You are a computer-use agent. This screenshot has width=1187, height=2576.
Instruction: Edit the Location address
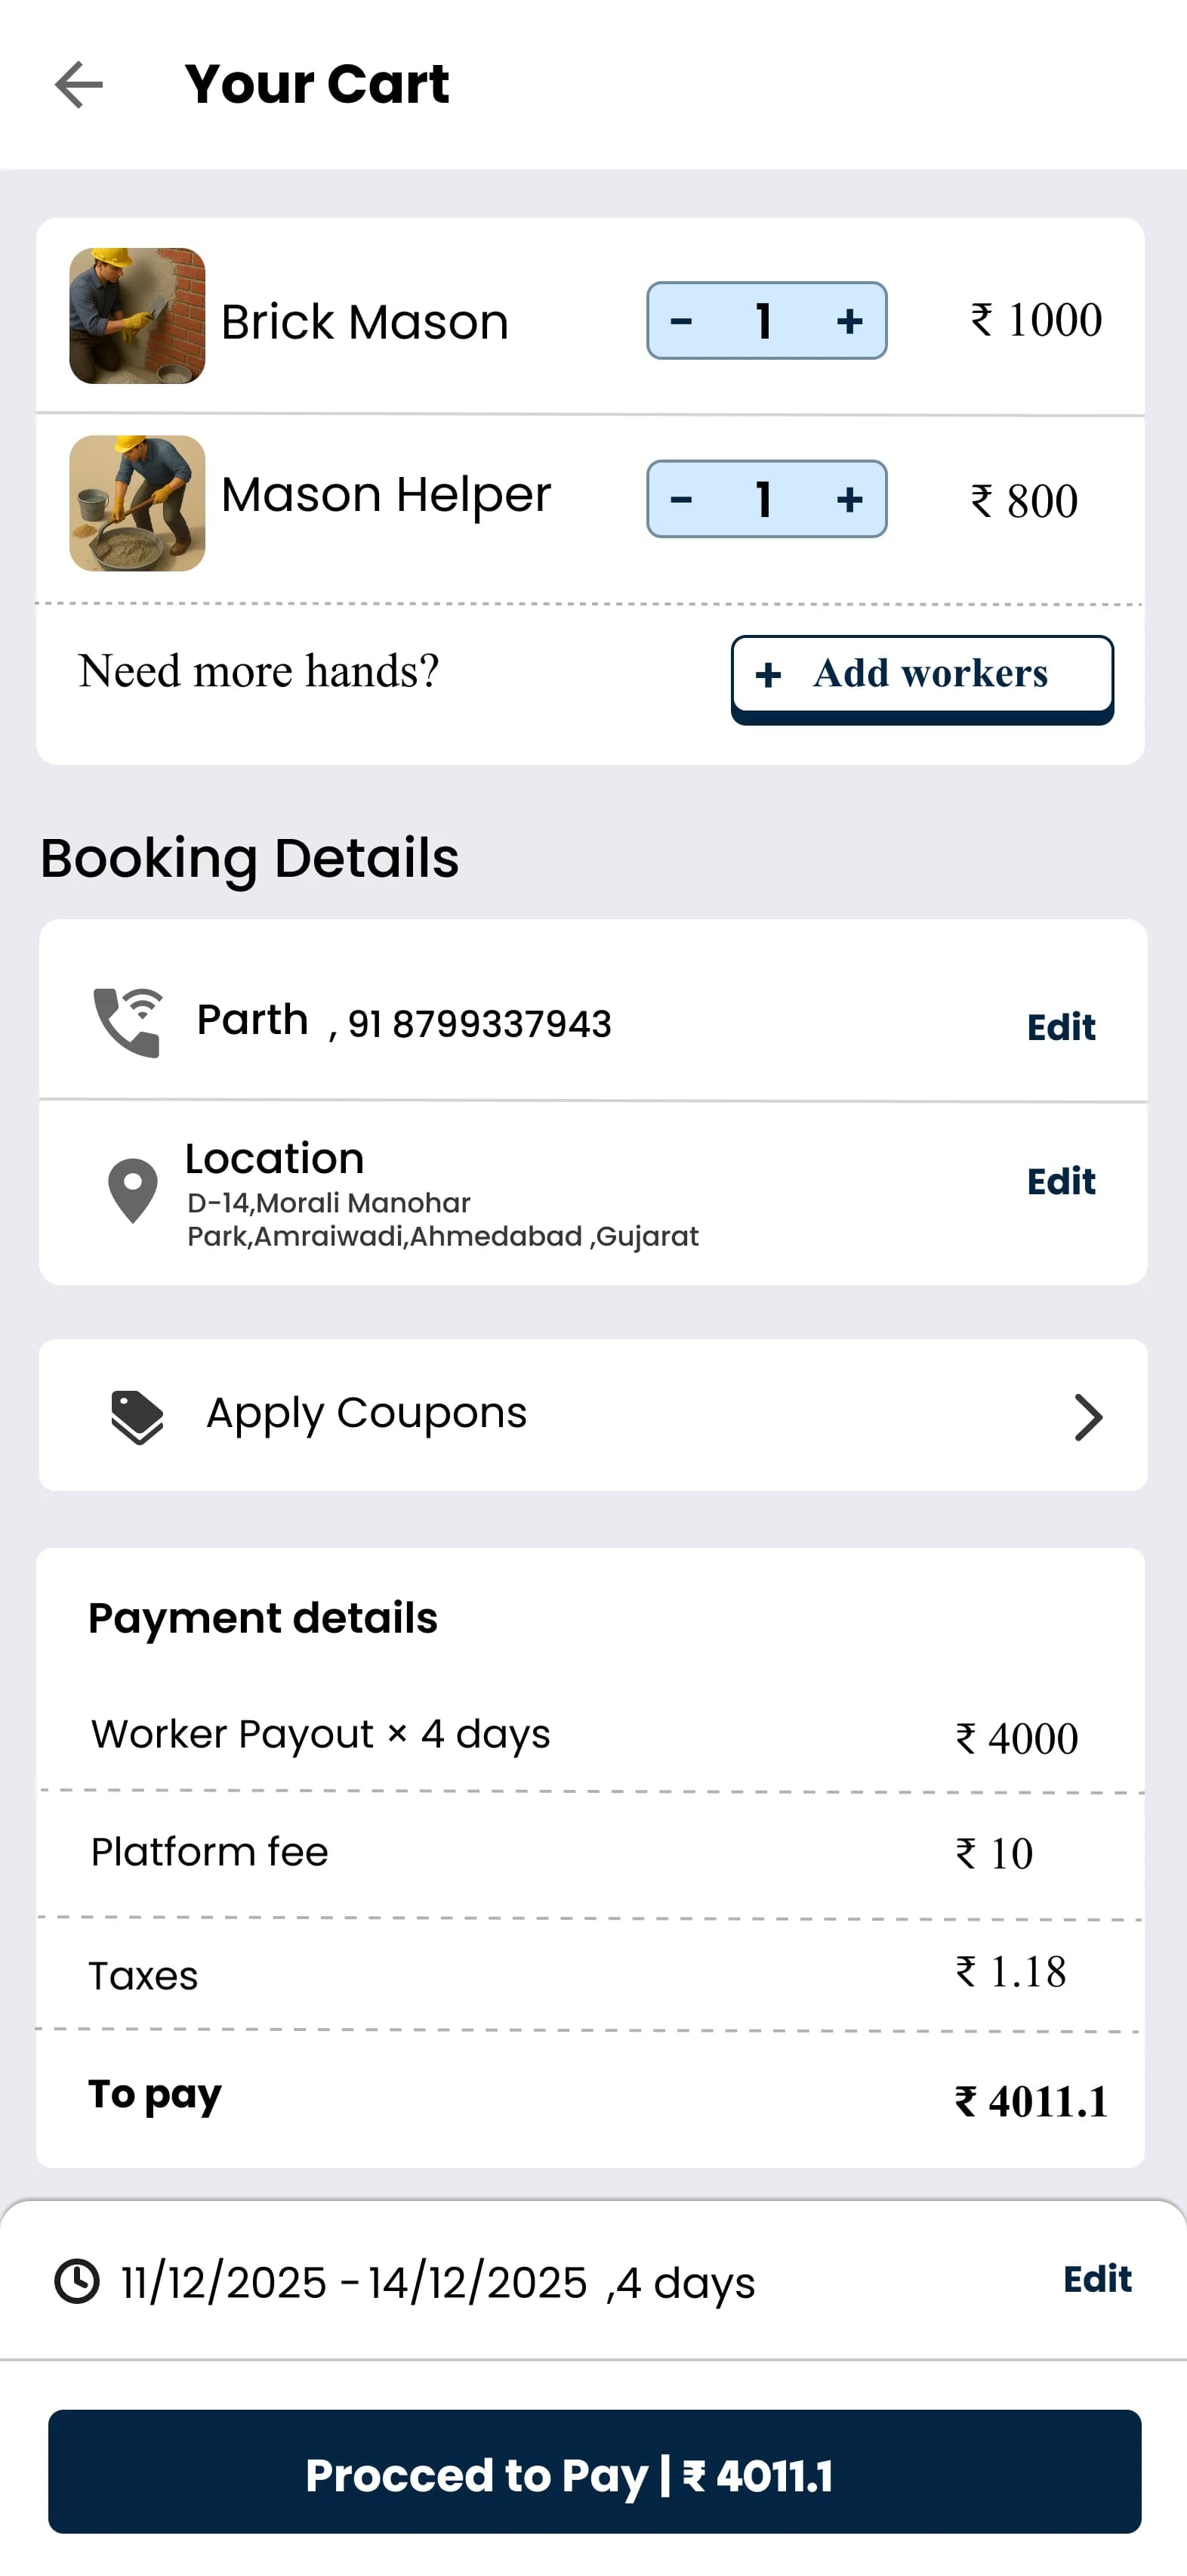1060,1181
